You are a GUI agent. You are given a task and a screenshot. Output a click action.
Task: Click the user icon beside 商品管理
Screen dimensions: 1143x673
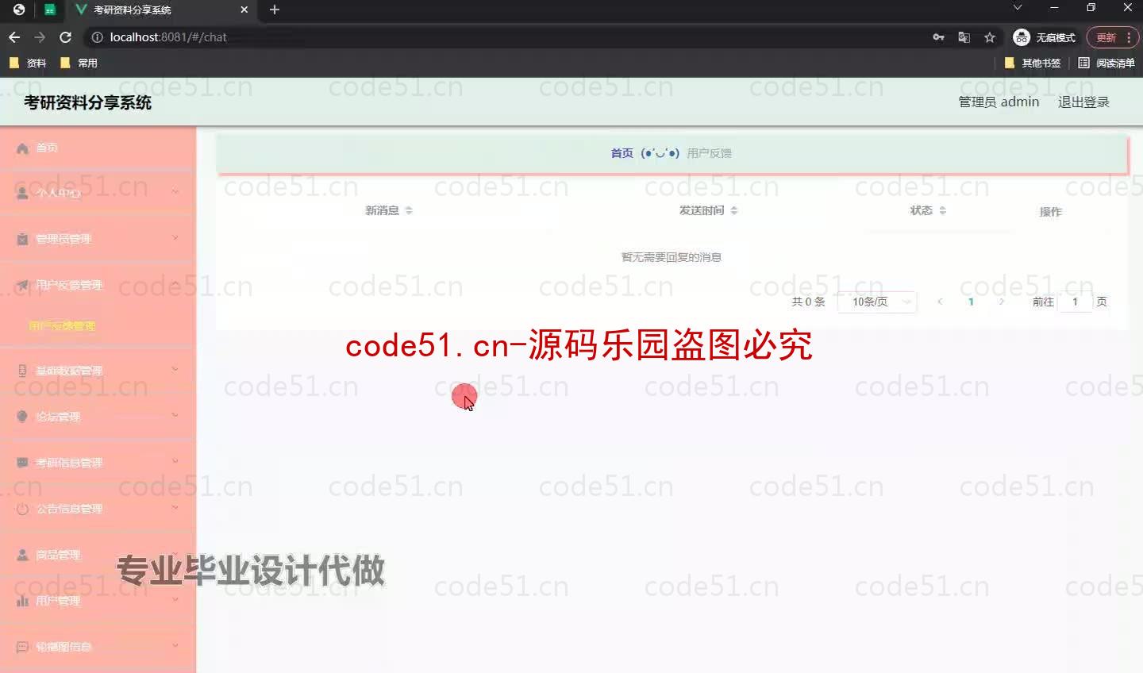[22, 555]
